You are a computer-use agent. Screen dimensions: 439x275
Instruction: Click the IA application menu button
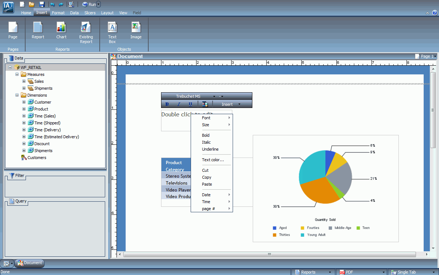click(8, 7)
